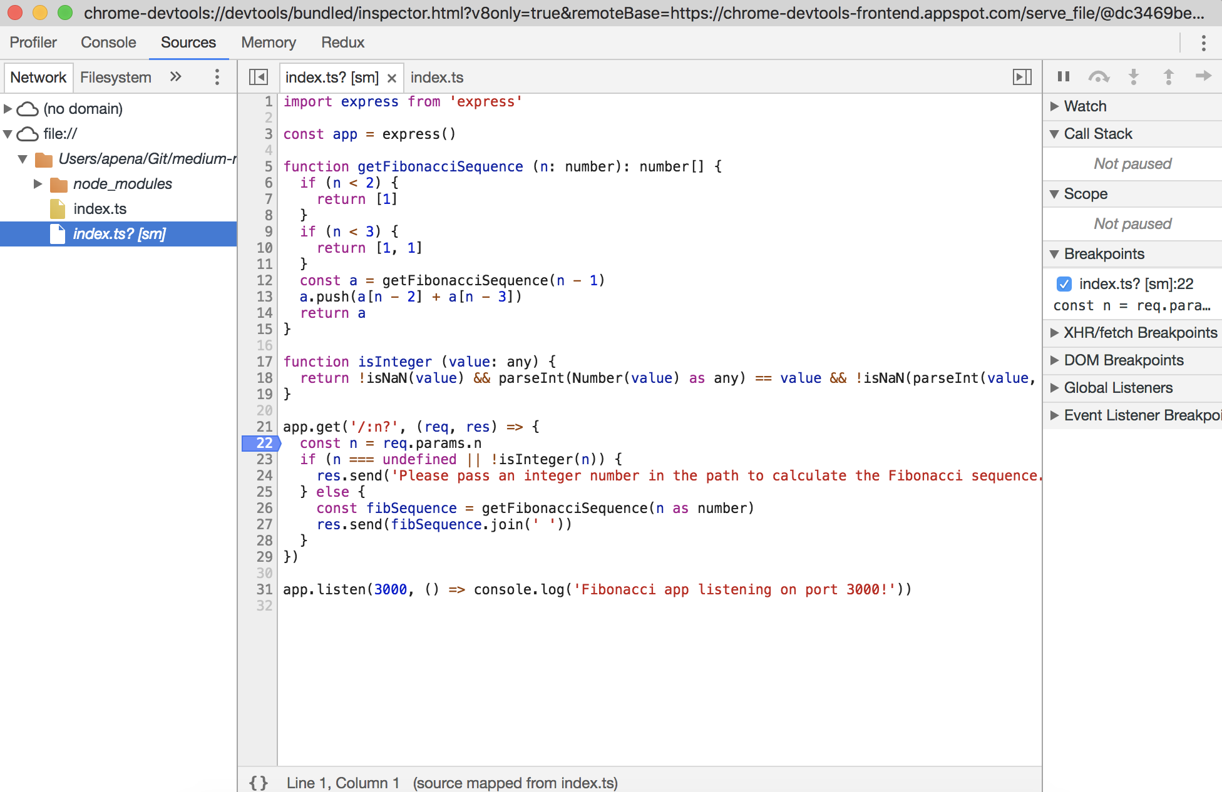Image resolution: width=1222 pixels, height=792 pixels.
Task: Switch to the Console tab
Action: (x=108, y=43)
